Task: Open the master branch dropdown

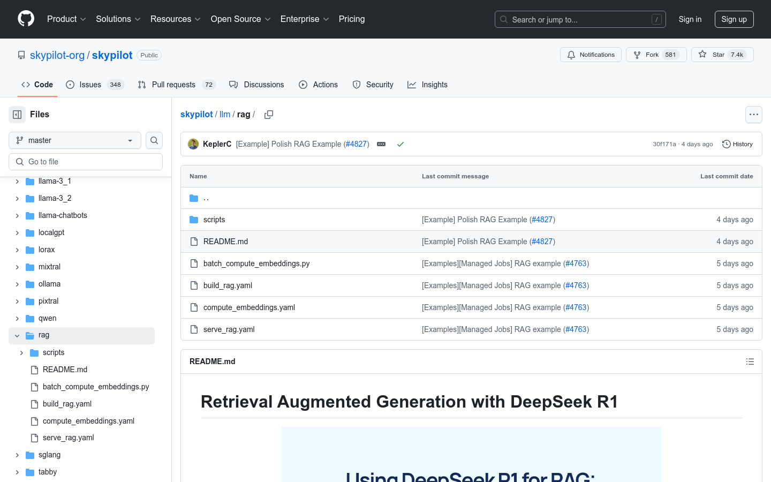Action: (75, 140)
